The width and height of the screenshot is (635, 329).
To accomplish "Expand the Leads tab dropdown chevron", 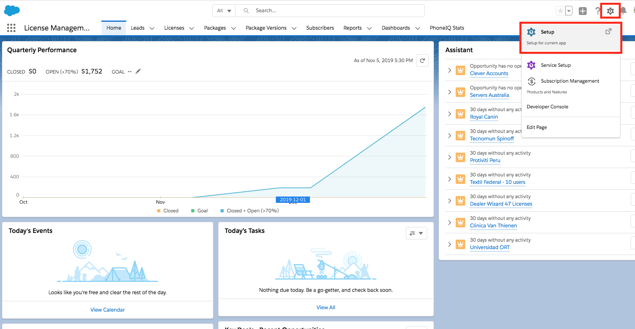I will [x=152, y=28].
